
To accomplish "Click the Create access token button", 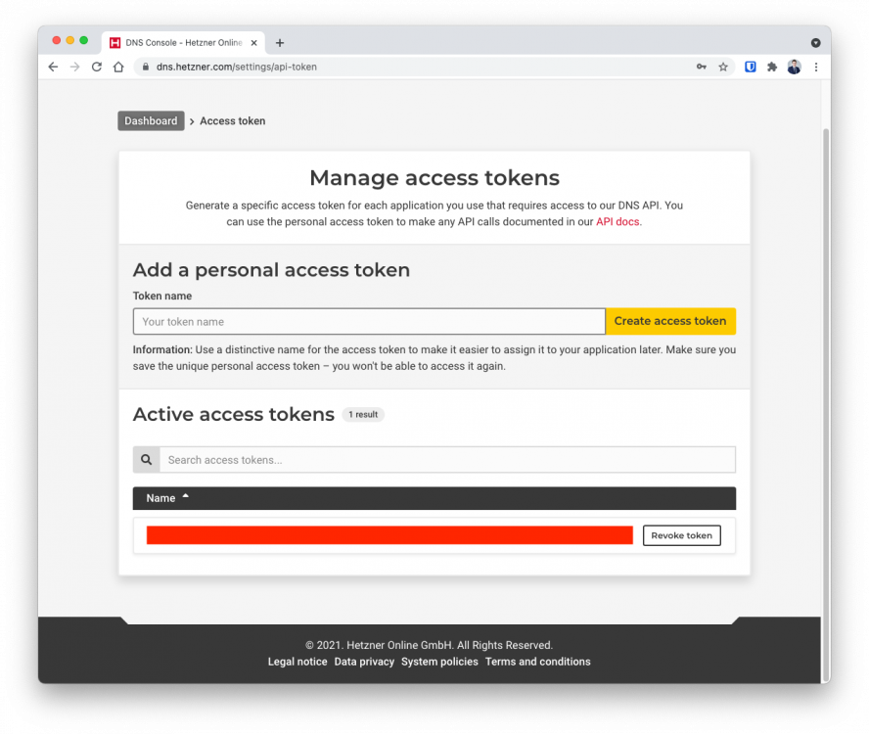I will click(x=670, y=321).
